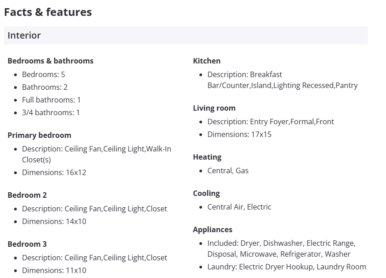
Task: Click the Kitchen Breakfast Bar description
Action: click(x=282, y=80)
